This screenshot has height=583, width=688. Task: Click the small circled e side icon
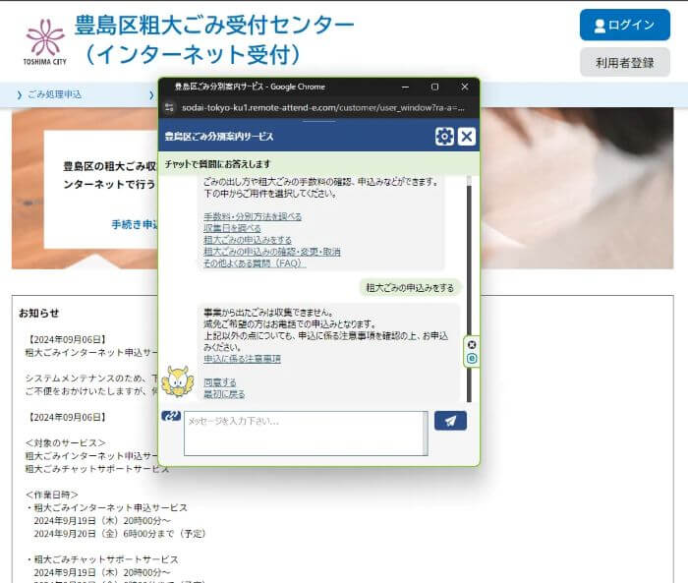click(x=472, y=359)
